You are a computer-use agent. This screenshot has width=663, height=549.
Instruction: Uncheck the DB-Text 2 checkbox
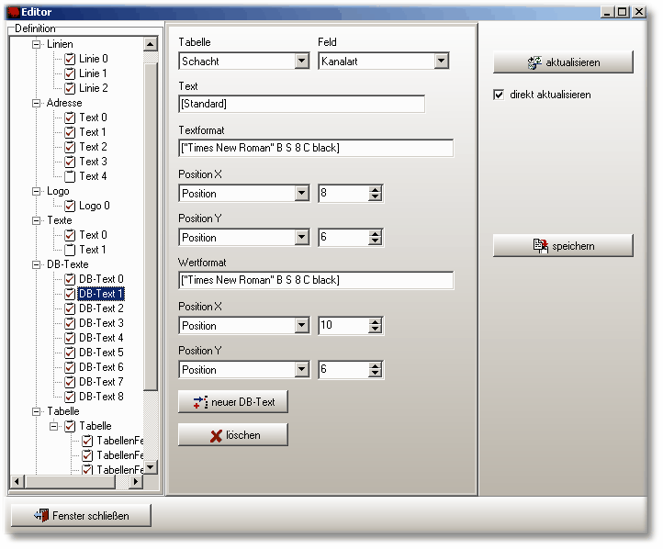(70, 308)
